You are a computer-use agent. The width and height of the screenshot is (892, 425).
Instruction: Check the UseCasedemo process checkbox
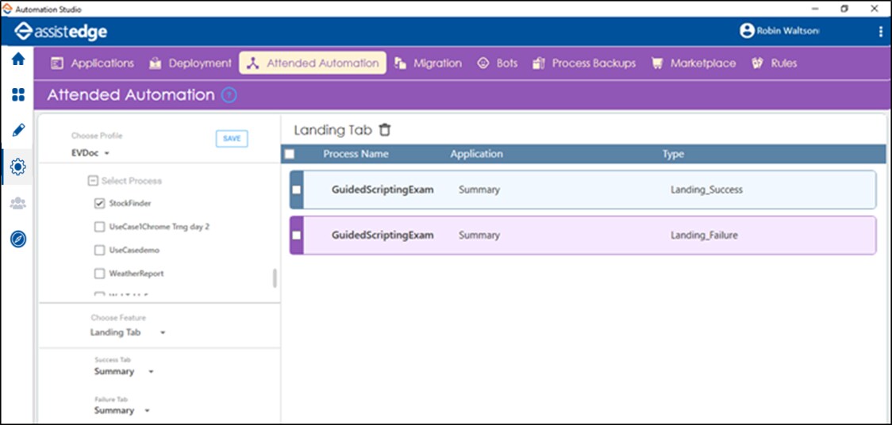pos(99,251)
